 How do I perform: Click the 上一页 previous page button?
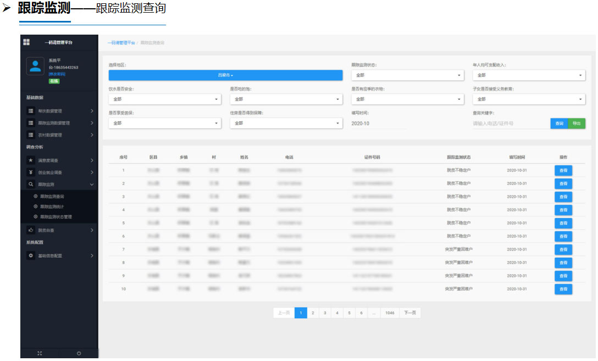coord(284,313)
